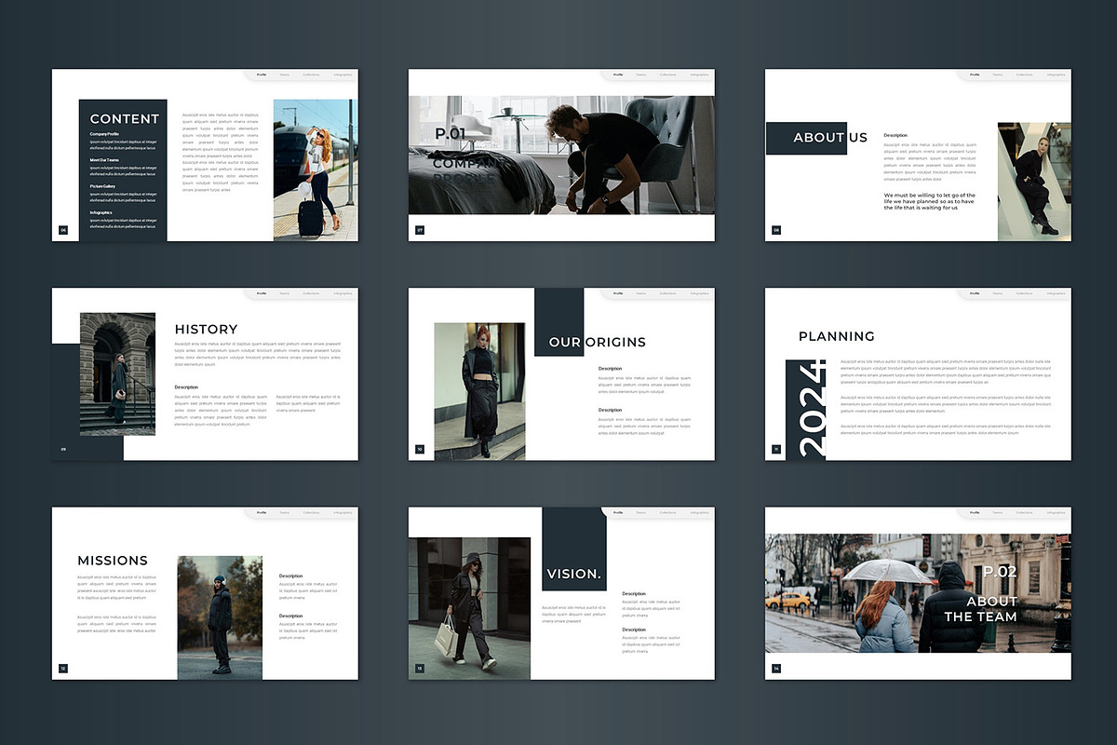Screen dimensions: 1117x745
Task: Click page number 13 badge
Action: (x=420, y=668)
